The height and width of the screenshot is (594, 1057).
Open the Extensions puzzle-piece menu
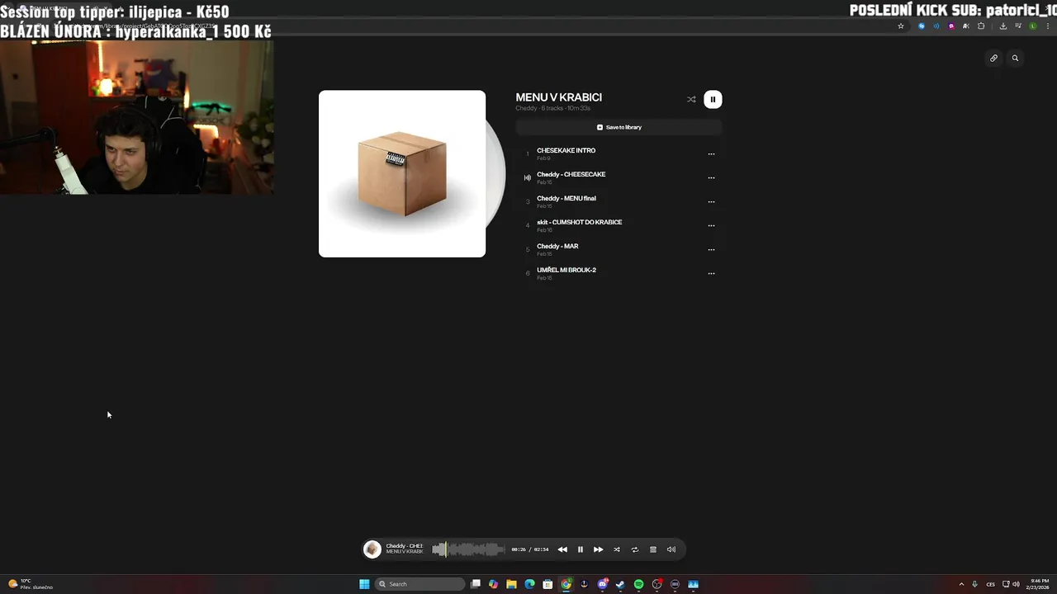(981, 26)
